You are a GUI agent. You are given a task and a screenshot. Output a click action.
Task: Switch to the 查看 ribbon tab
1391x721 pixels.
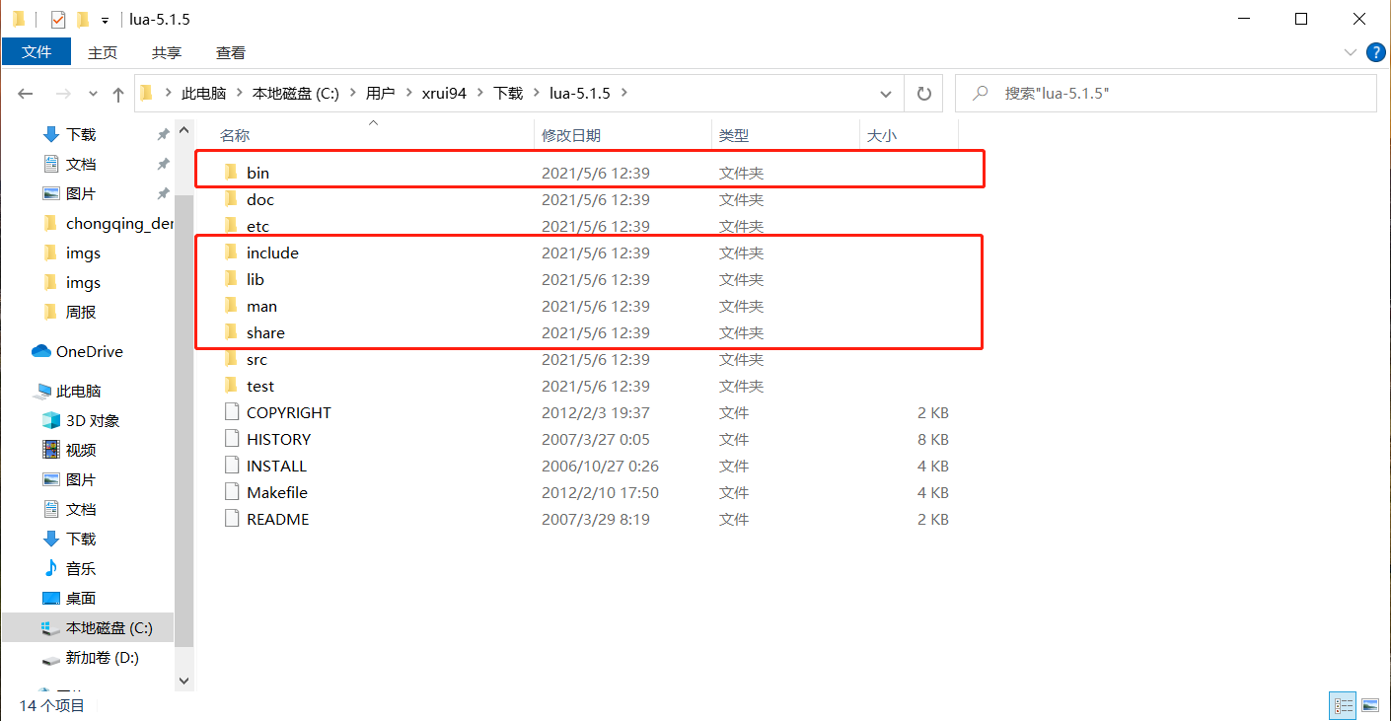click(230, 52)
